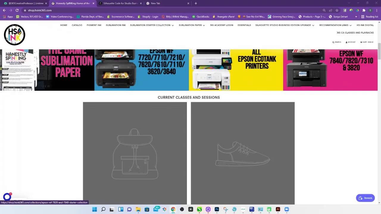Expand Recommendation Links dropdown

point(335,25)
